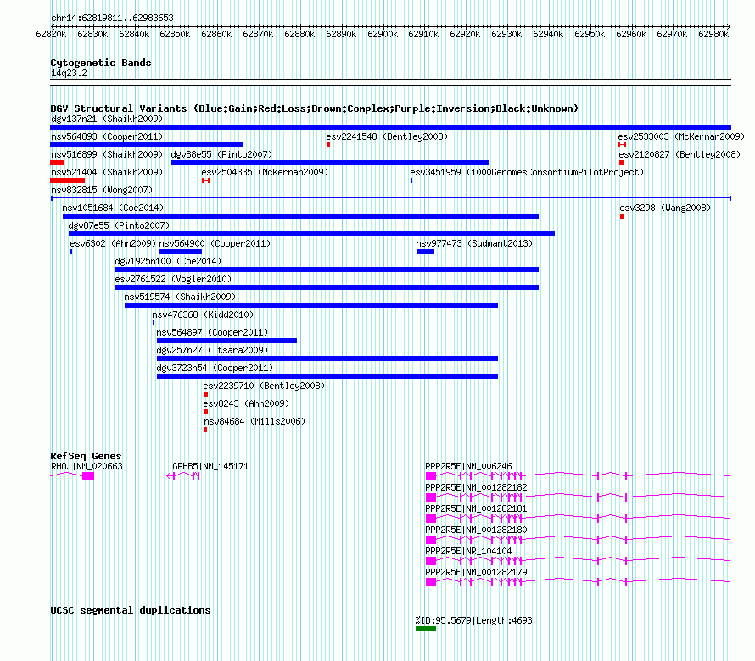Image resolution: width=755 pixels, height=661 pixels.
Task: Select nsv519574 (Shaikh2009) label
Action: click(180, 297)
